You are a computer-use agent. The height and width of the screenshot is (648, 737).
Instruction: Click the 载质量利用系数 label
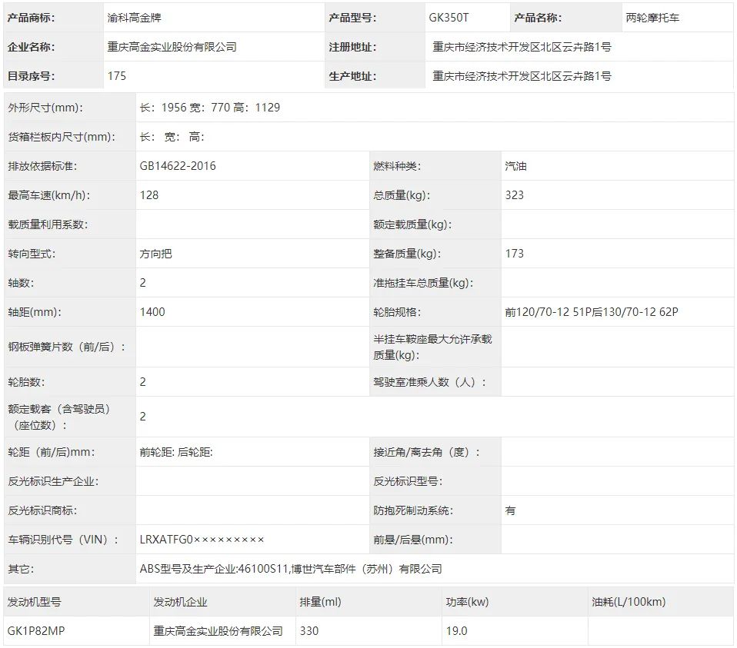pos(48,225)
